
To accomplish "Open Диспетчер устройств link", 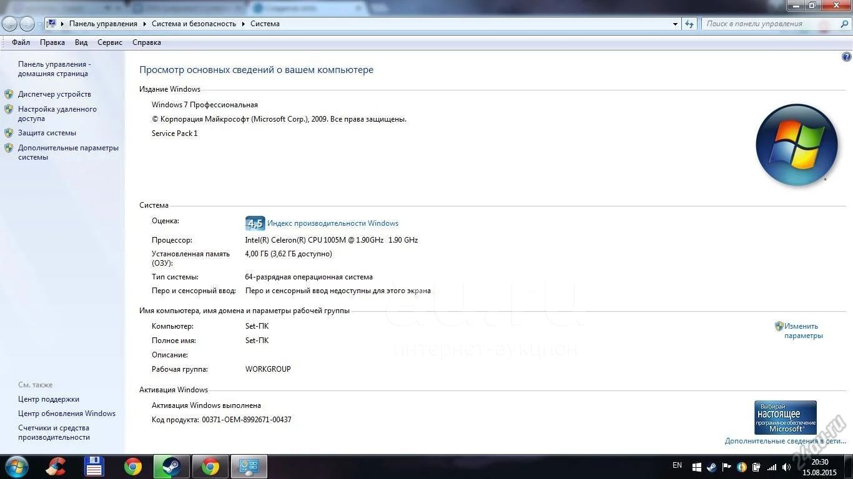I will (x=54, y=94).
